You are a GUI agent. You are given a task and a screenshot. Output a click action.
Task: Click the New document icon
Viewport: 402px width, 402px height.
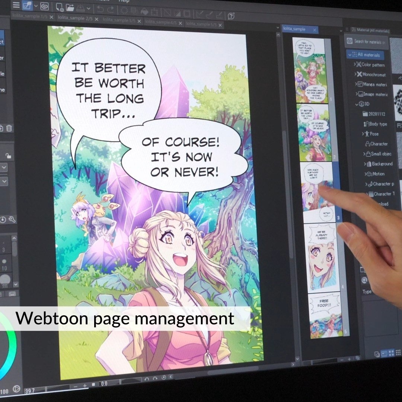pyautogui.click(x=60, y=7)
